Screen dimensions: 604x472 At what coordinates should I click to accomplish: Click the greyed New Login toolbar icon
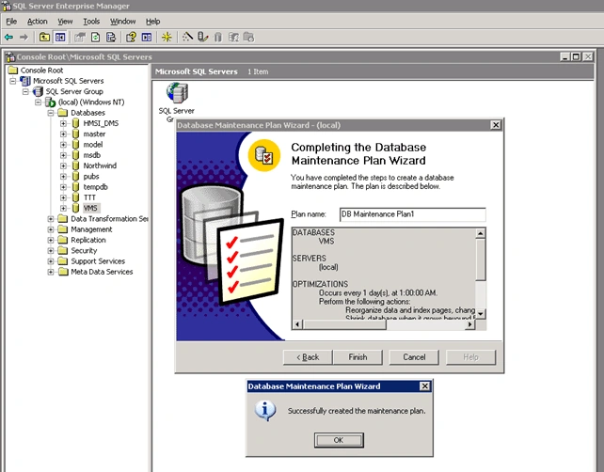(233, 38)
